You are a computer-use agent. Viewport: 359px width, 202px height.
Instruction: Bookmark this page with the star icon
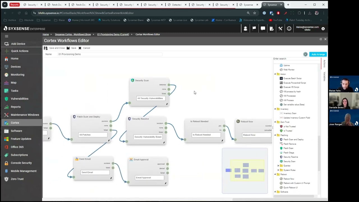click(x=254, y=13)
